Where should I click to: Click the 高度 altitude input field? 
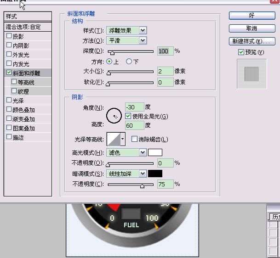(134, 125)
